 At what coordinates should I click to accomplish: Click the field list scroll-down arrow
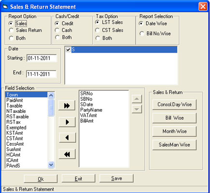(51, 165)
